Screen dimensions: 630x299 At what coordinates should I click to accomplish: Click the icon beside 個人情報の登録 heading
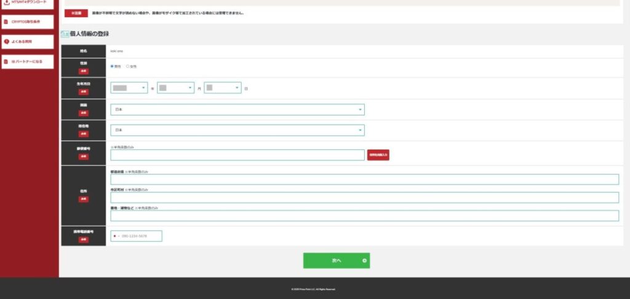(x=64, y=34)
